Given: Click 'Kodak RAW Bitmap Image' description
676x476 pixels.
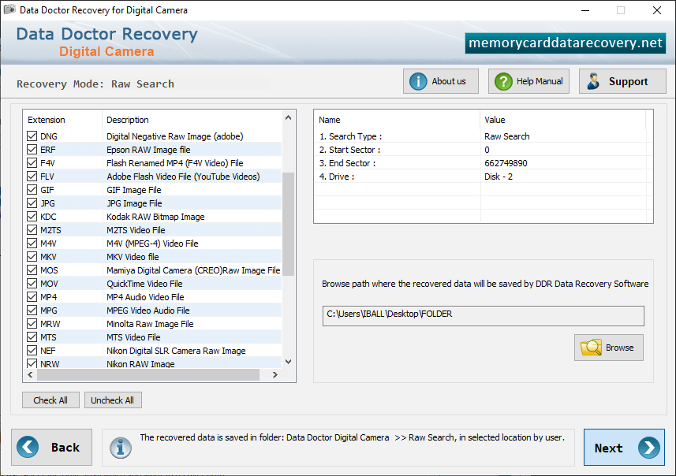Looking at the screenshot, I should coord(155,216).
